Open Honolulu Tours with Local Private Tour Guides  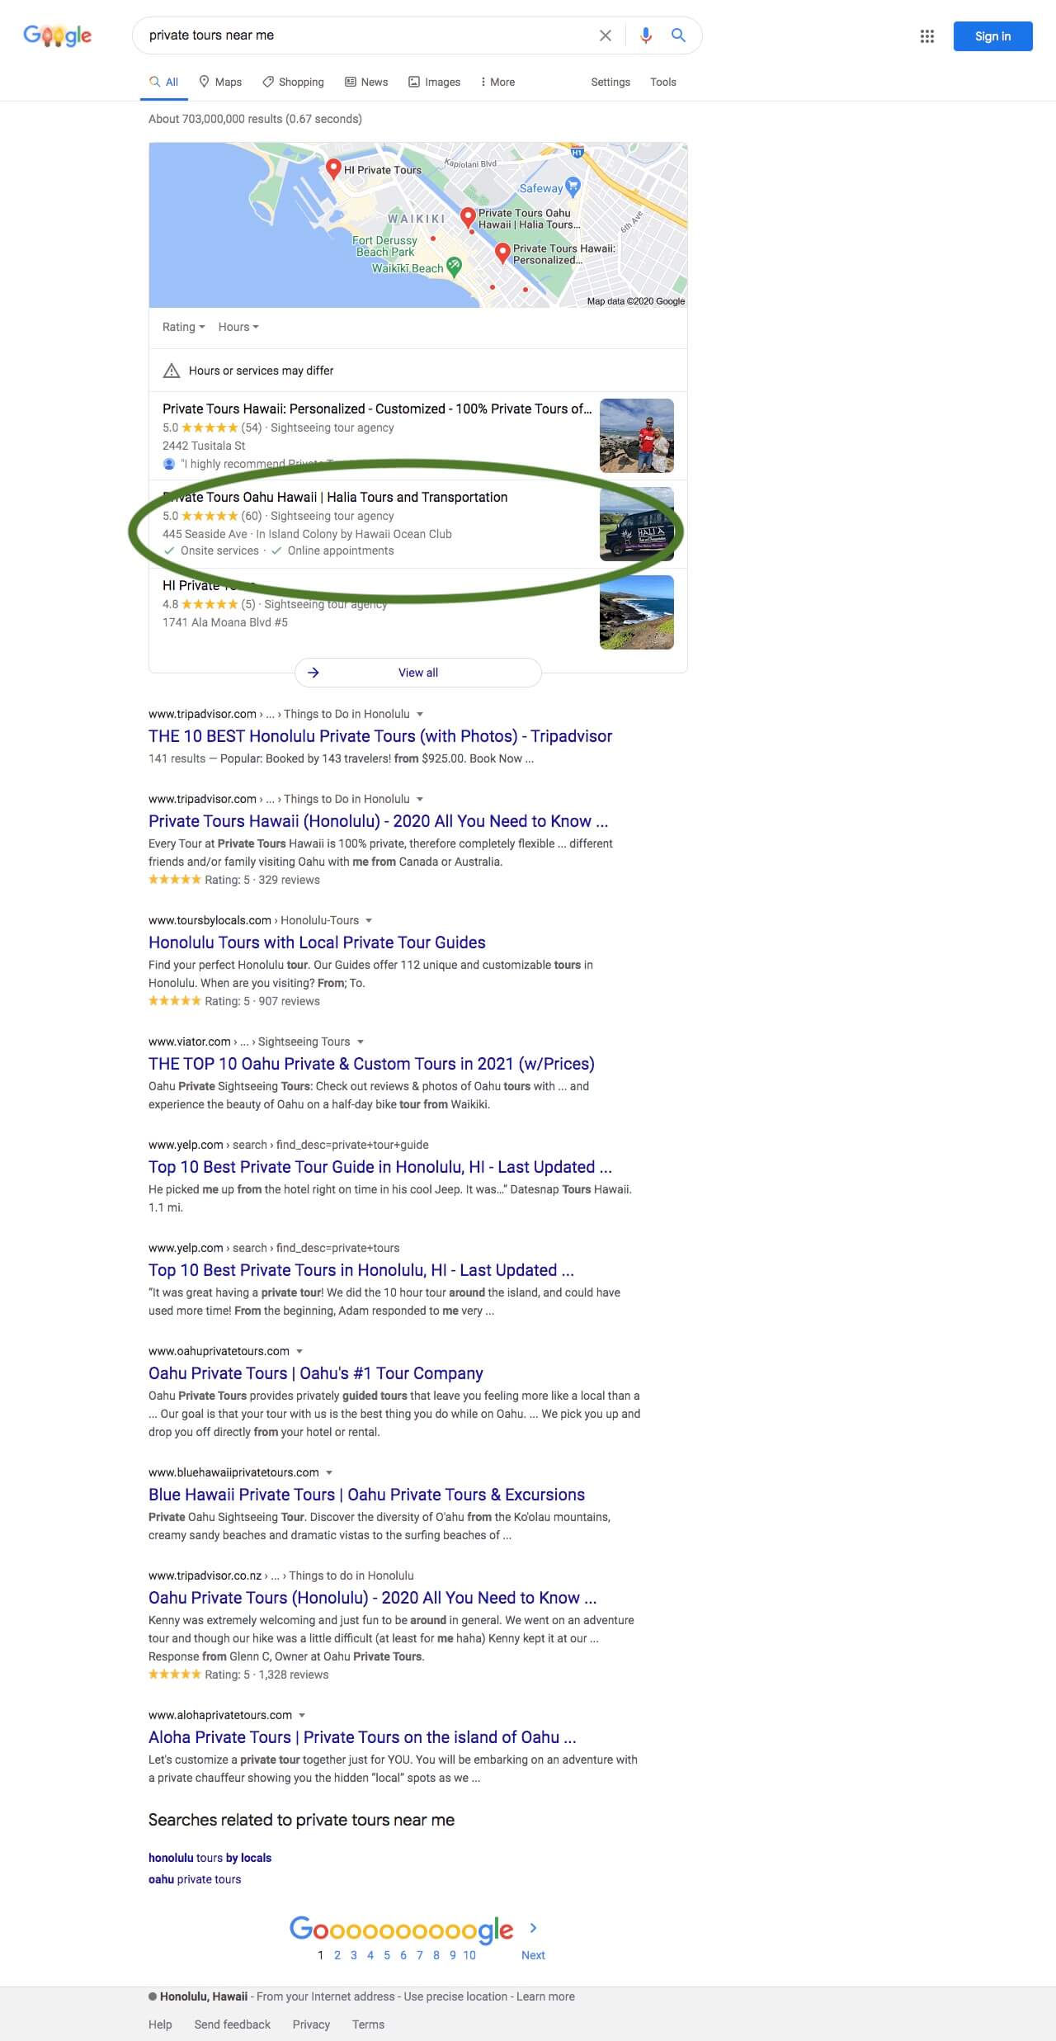point(317,943)
